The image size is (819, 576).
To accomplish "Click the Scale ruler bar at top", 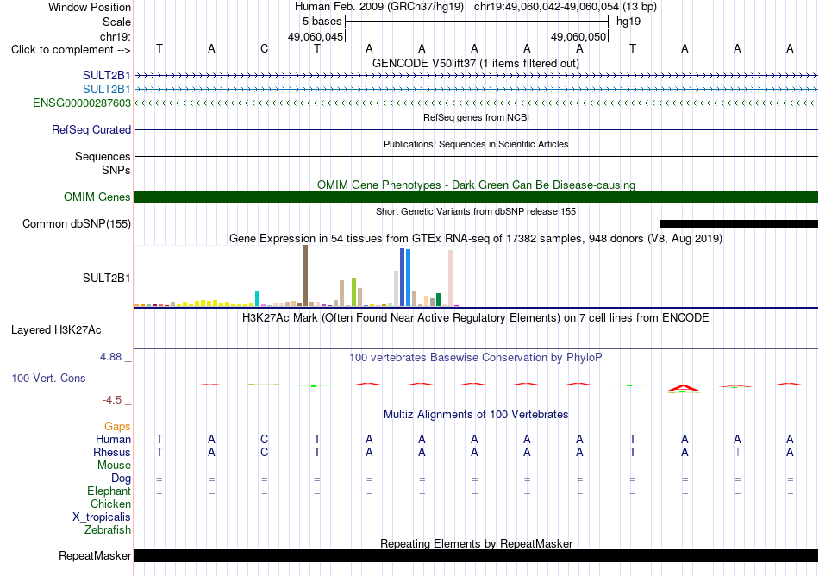I will 477,22.
